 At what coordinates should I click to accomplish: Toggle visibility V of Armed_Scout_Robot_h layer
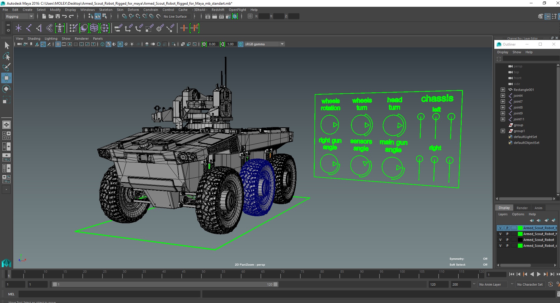500,234
